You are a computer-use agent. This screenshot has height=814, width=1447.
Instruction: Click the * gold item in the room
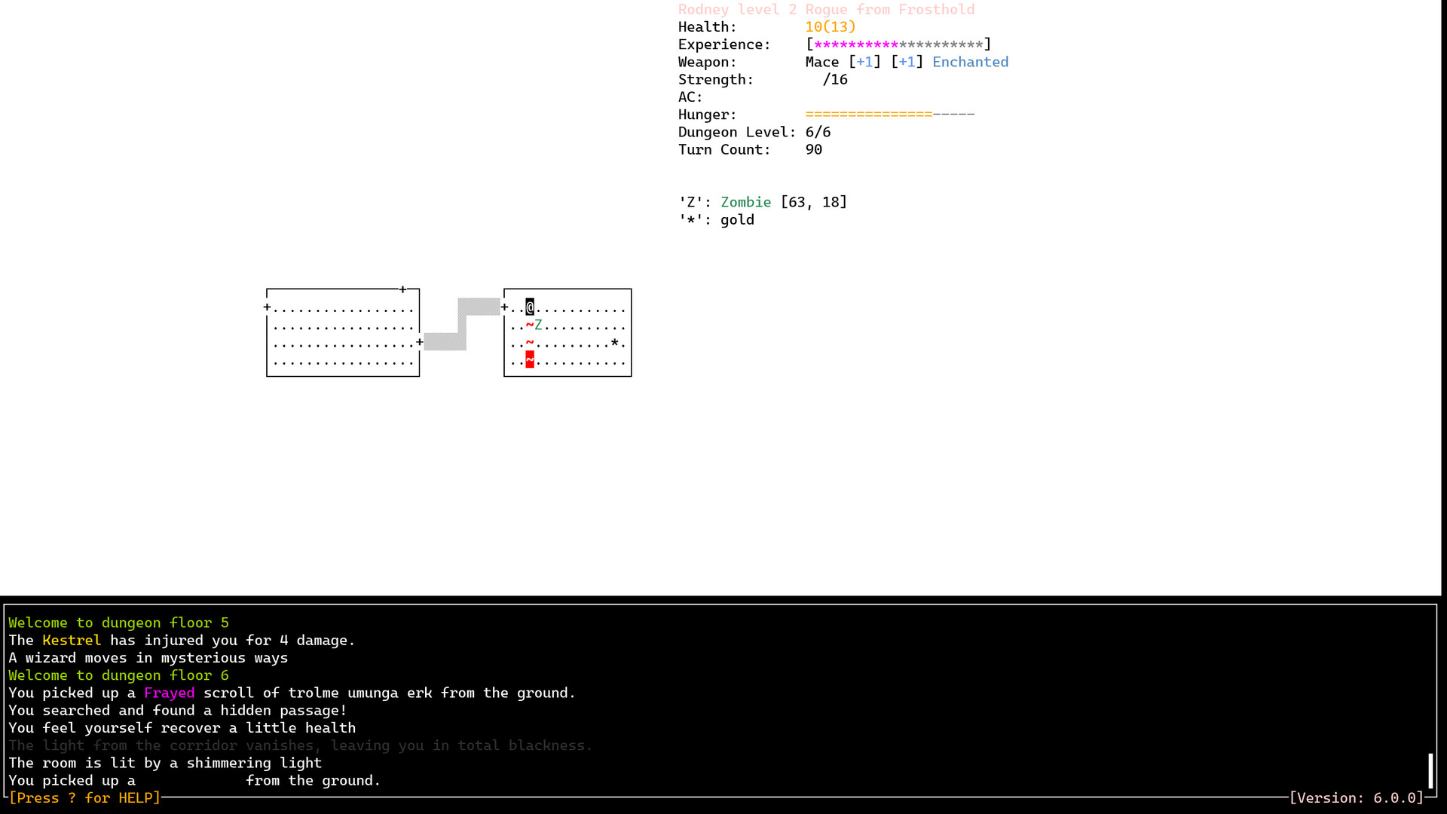click(x=615, y=344)
